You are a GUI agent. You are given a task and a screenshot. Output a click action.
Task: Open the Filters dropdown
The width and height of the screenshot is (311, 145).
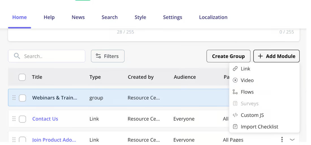[108, 56]
